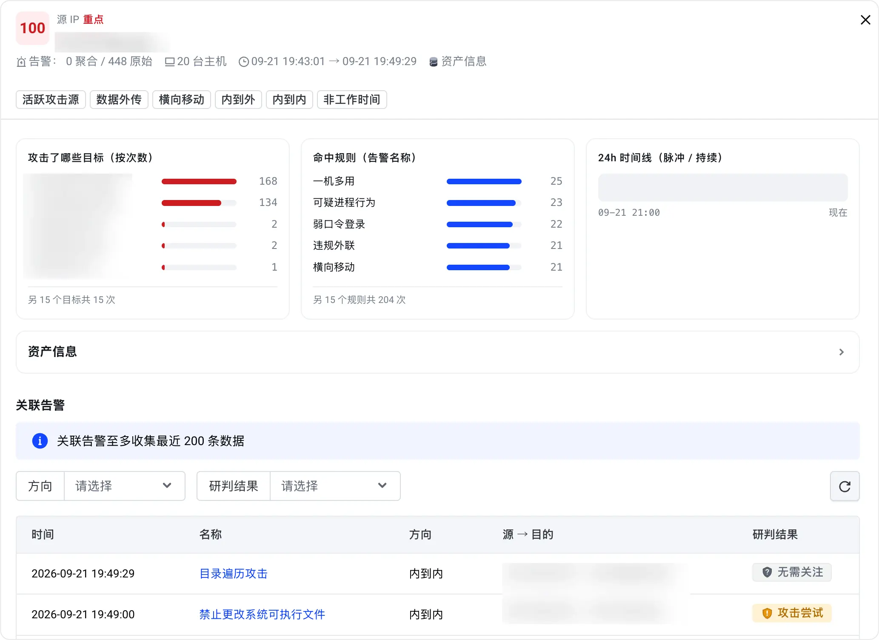This screenshot has width=879, height=640.
Task: Click the asset database icon
Action: [434, 62]
